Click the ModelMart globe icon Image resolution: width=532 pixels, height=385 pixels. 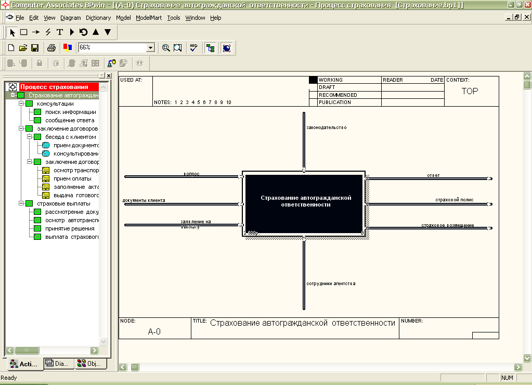click(227, 48)
